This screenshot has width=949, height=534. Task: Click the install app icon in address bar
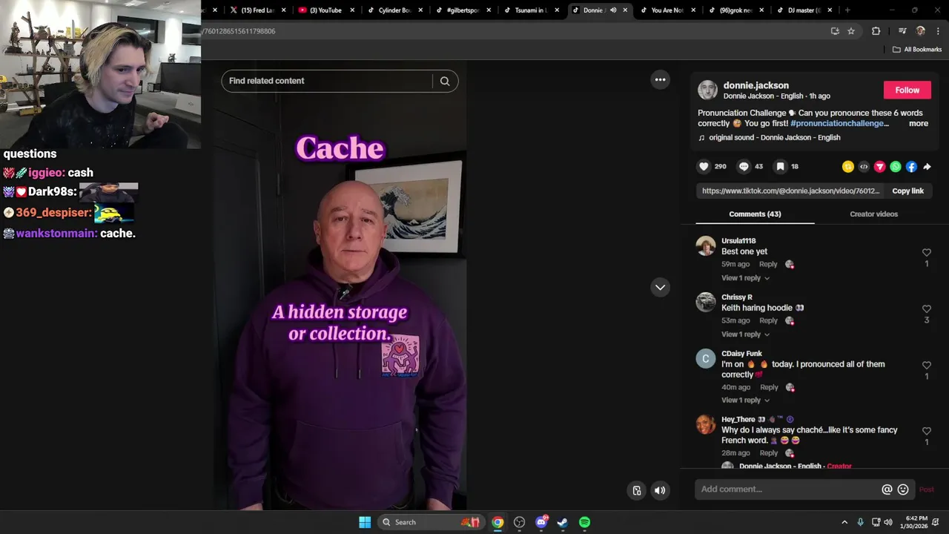point(835,31)
